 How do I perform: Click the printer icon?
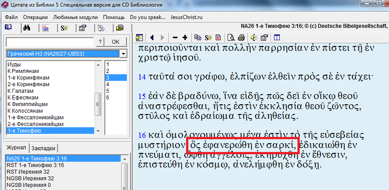click(x=241, y=37)
